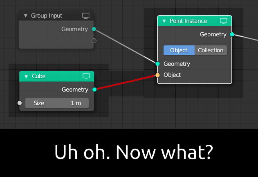
Task: Click the Group Input Geometry output socket
Action: click(x=94, y=29)
